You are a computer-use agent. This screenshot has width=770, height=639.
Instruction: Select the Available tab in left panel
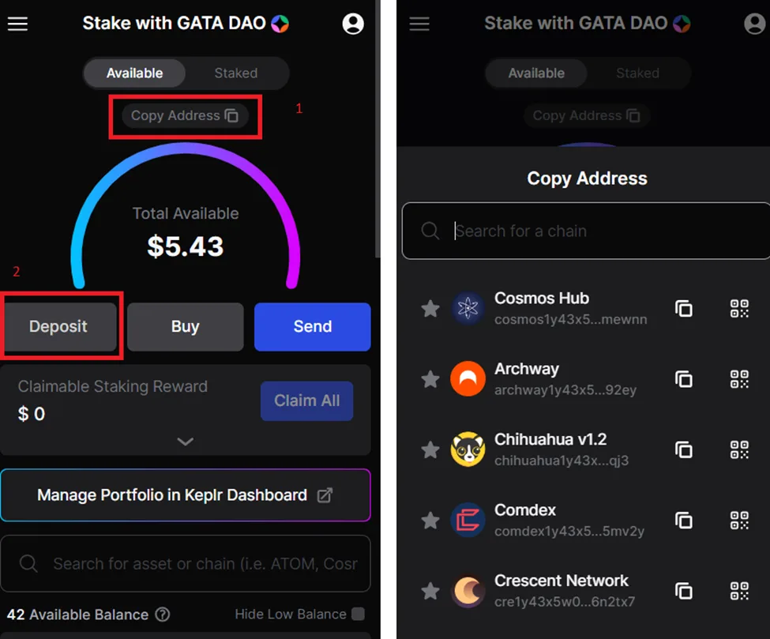(134, 73)
